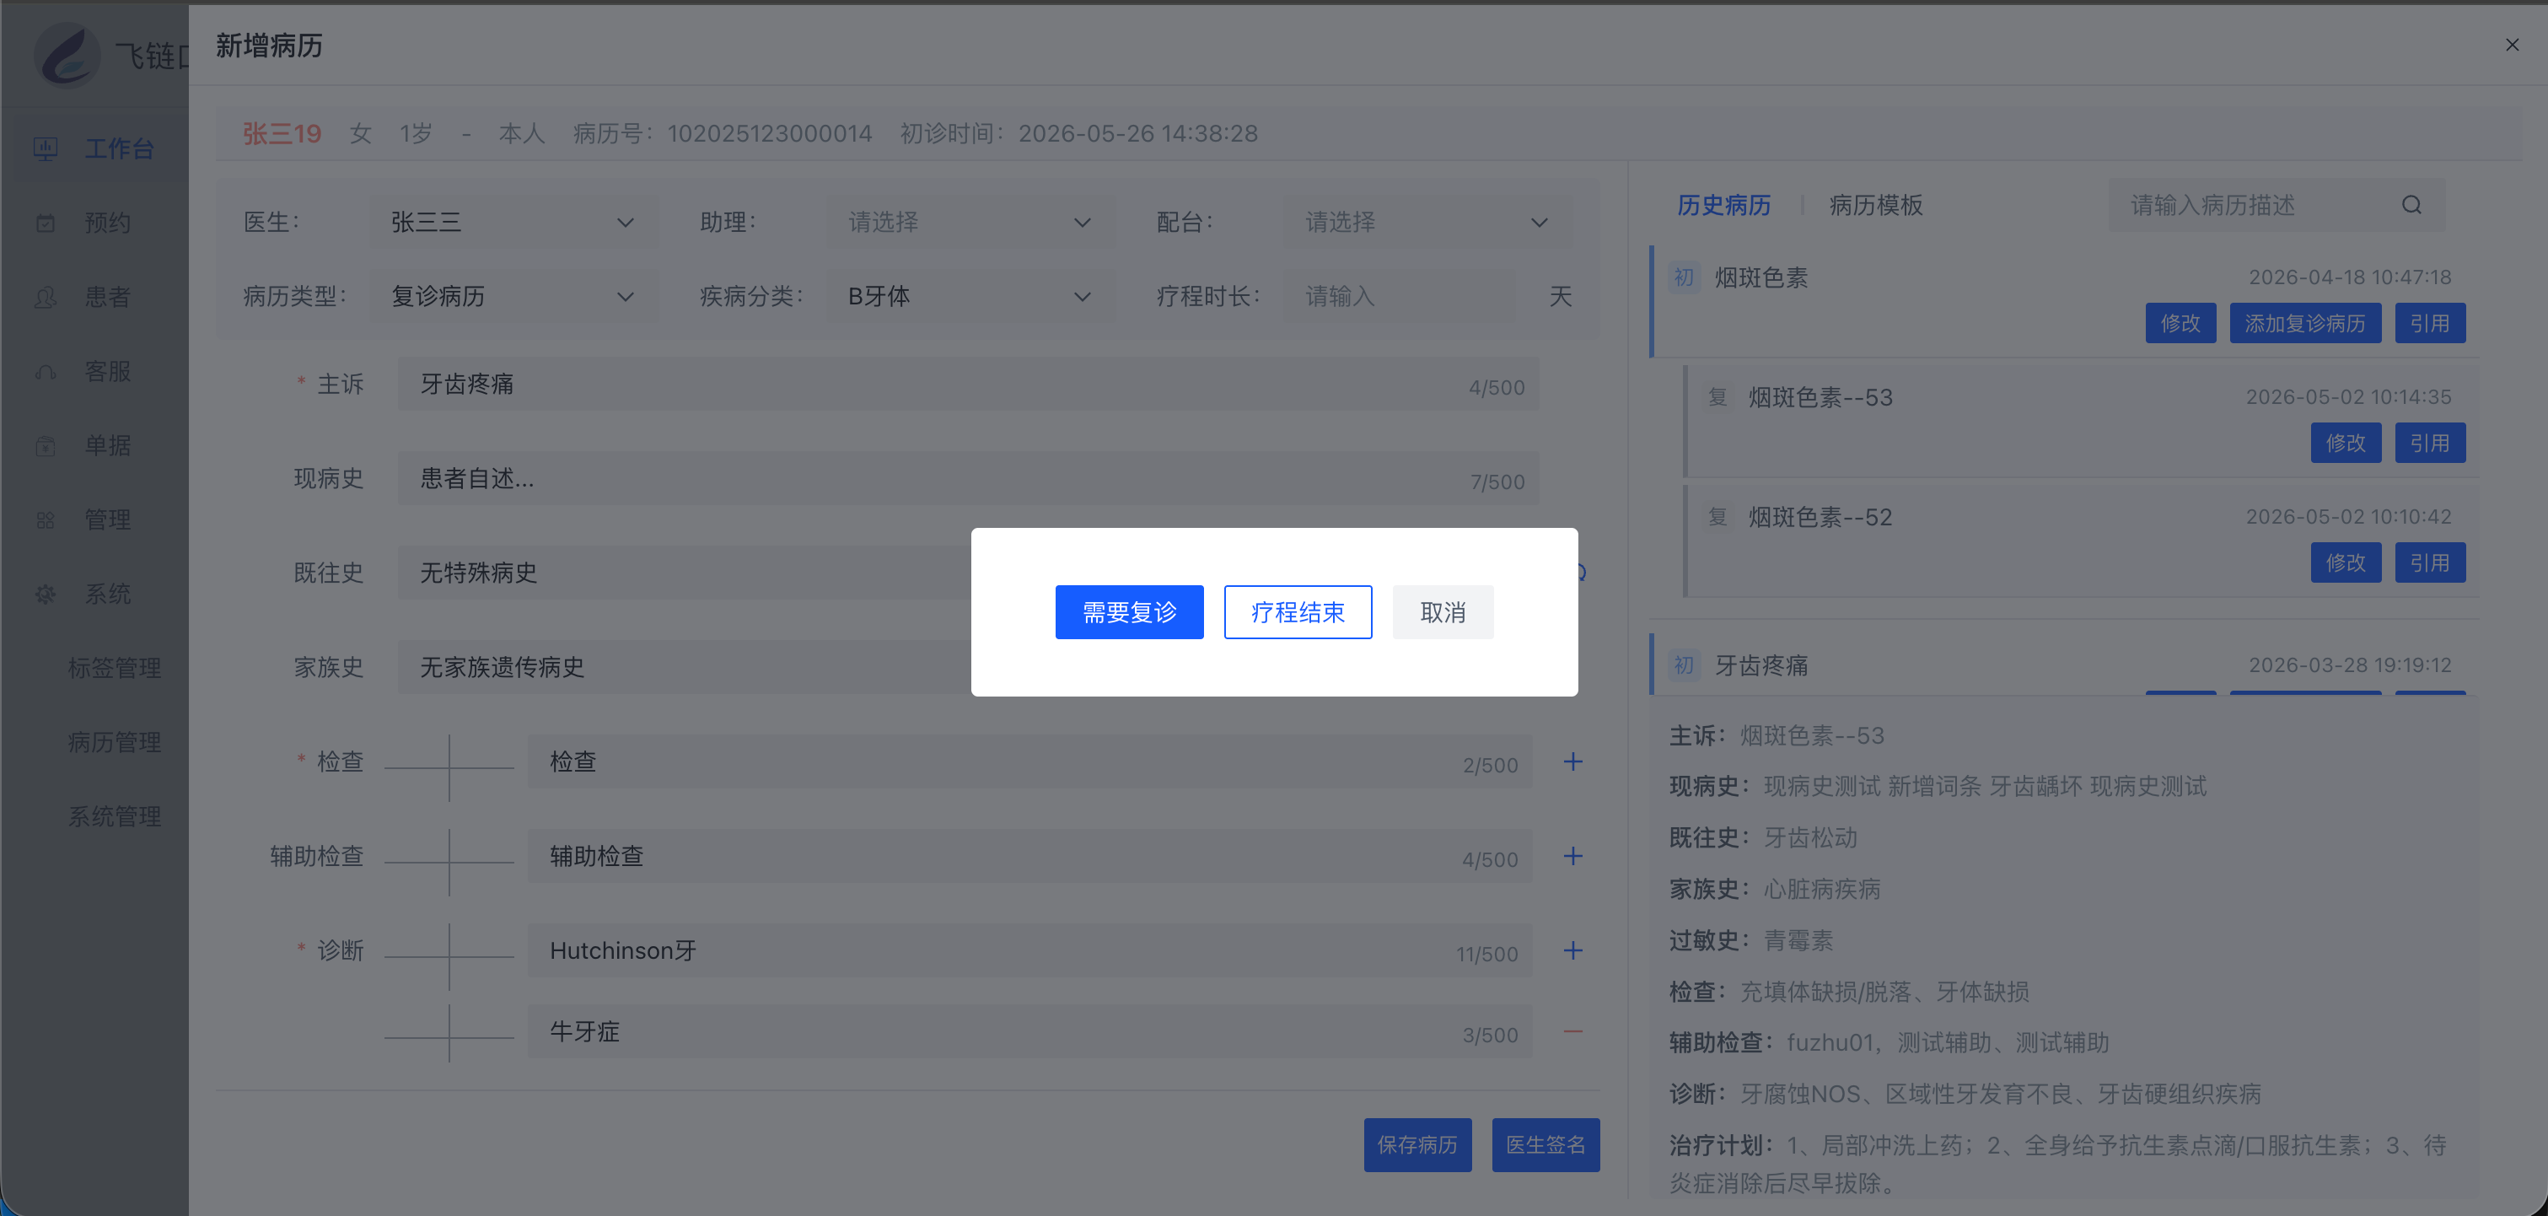The image size is (2548, 1216).
Task: Open 病历管理 submenu item
Action: pos(114,742)
